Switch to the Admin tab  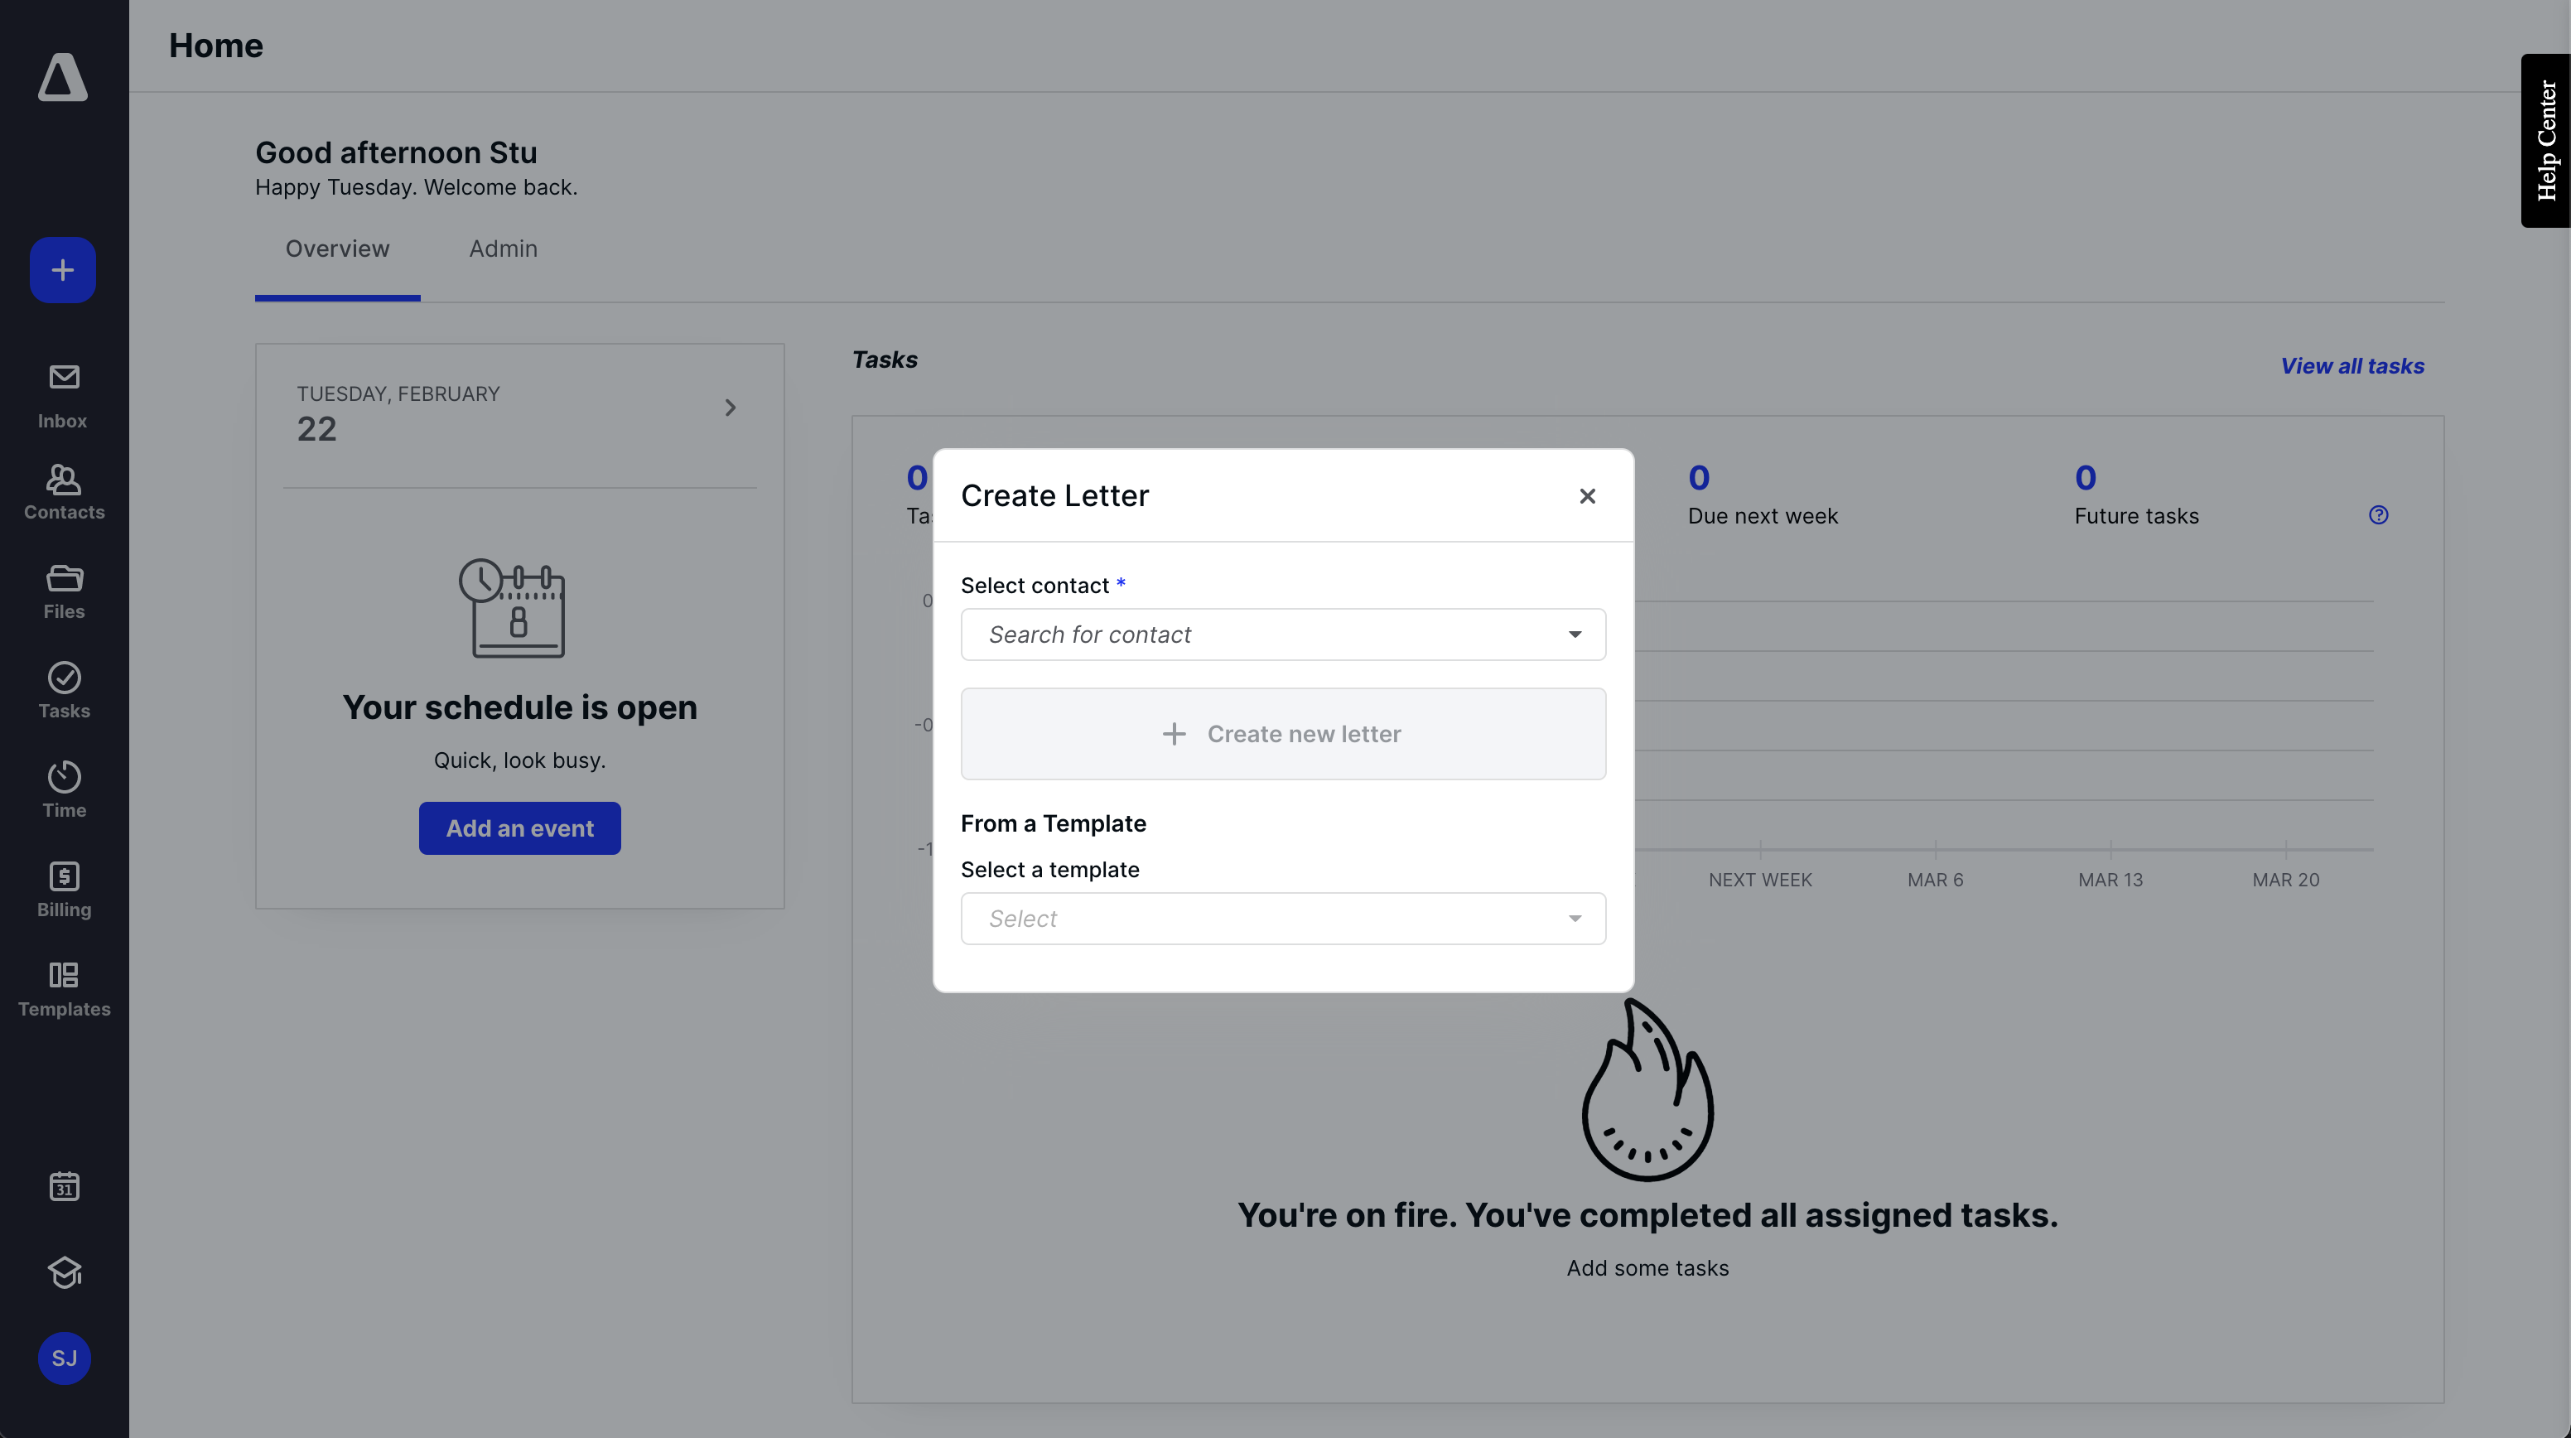(x=502, y=249)
